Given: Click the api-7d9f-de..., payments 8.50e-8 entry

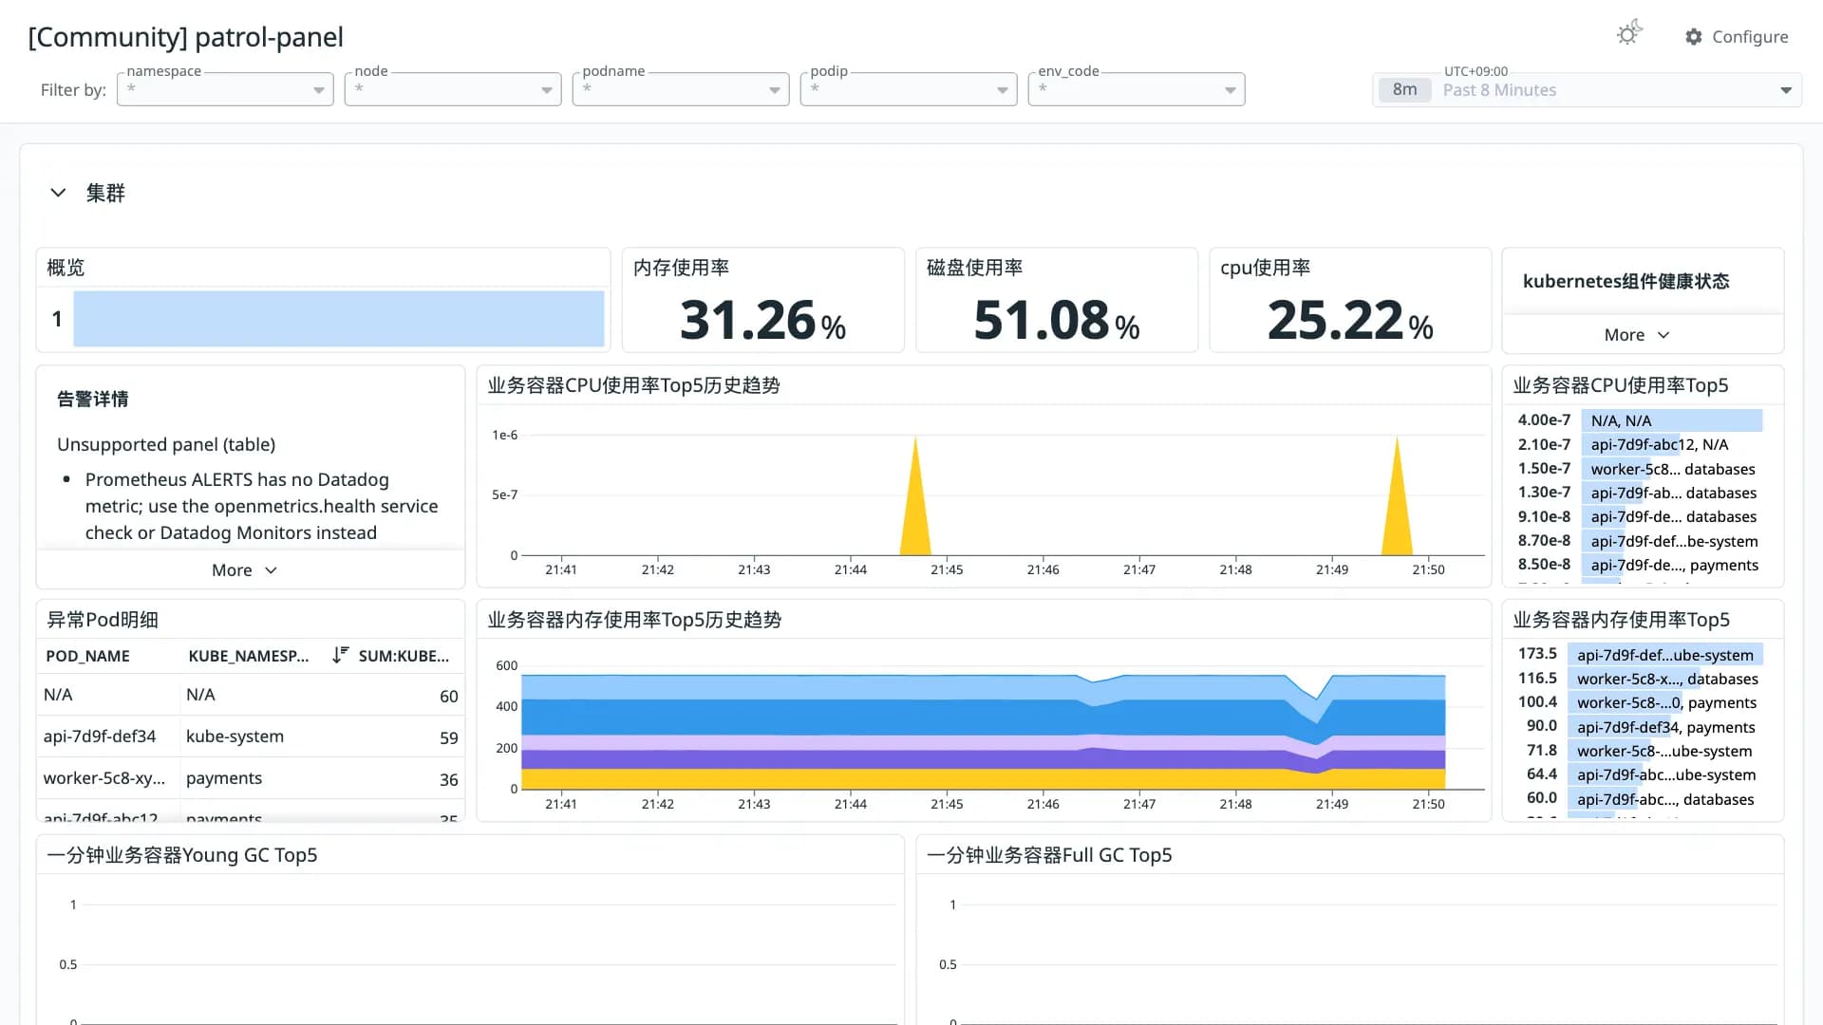Looking at the screenshot, I should (1675, 565).
